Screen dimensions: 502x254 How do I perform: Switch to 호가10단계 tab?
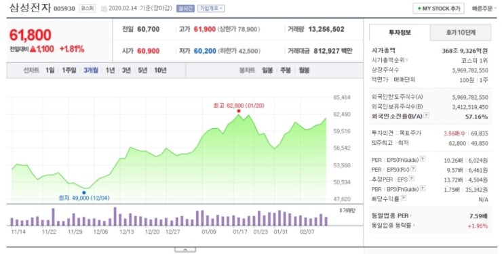click(461, 33)
